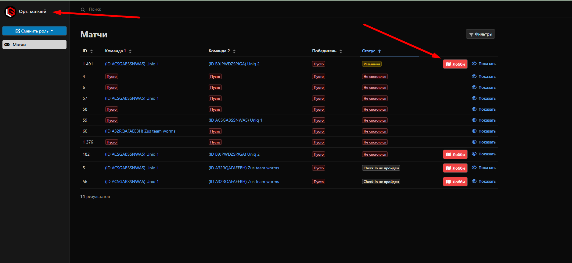Click the app logo in the sidebar

coord(10,12)
